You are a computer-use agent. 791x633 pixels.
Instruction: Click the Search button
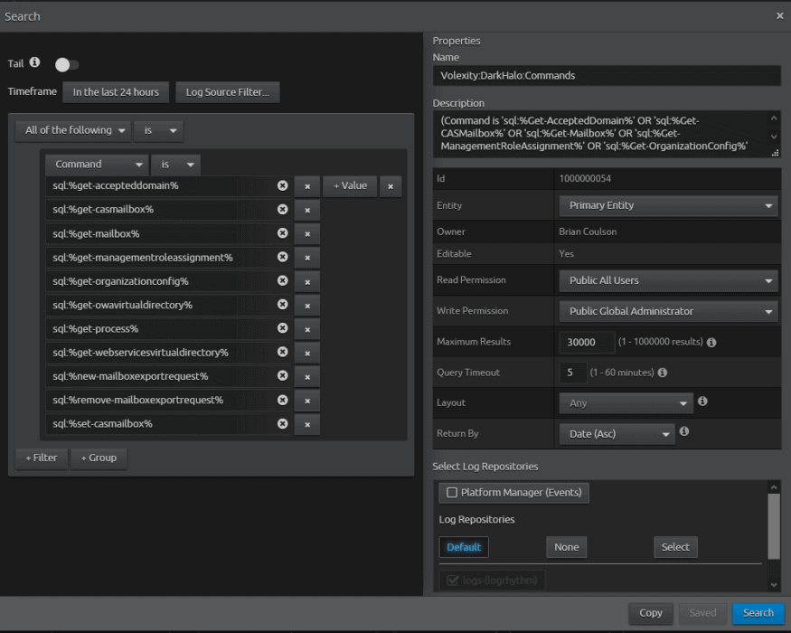[757, 613]
